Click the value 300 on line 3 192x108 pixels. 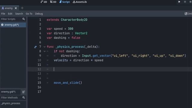pyautogui.click(x=70, y=29)
